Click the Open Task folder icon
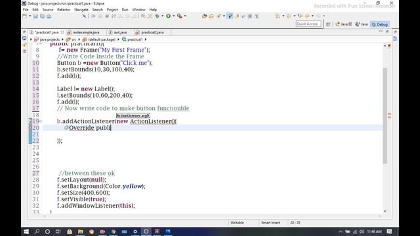 [x=211, y=16]
